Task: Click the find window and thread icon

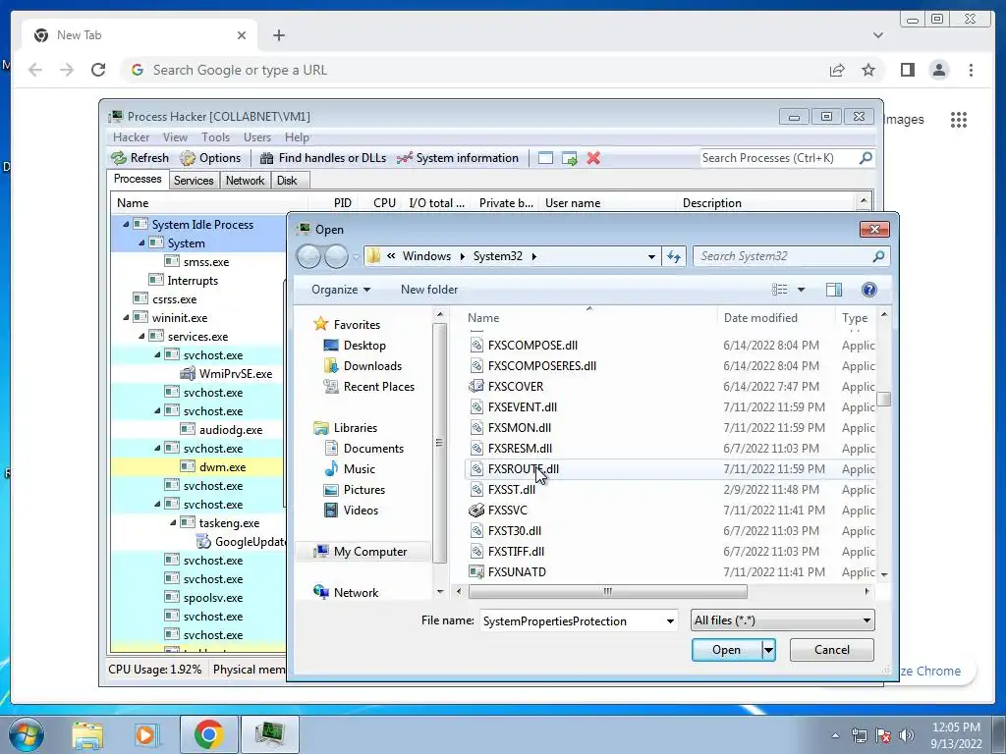Action: (569, 158)
